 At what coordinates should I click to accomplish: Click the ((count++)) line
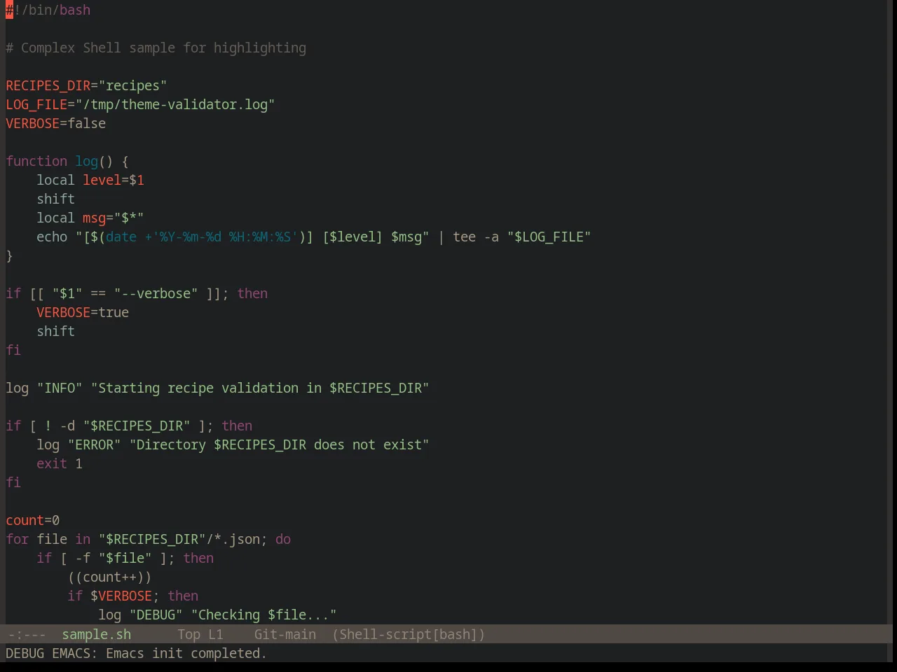[x=109, y=577]
